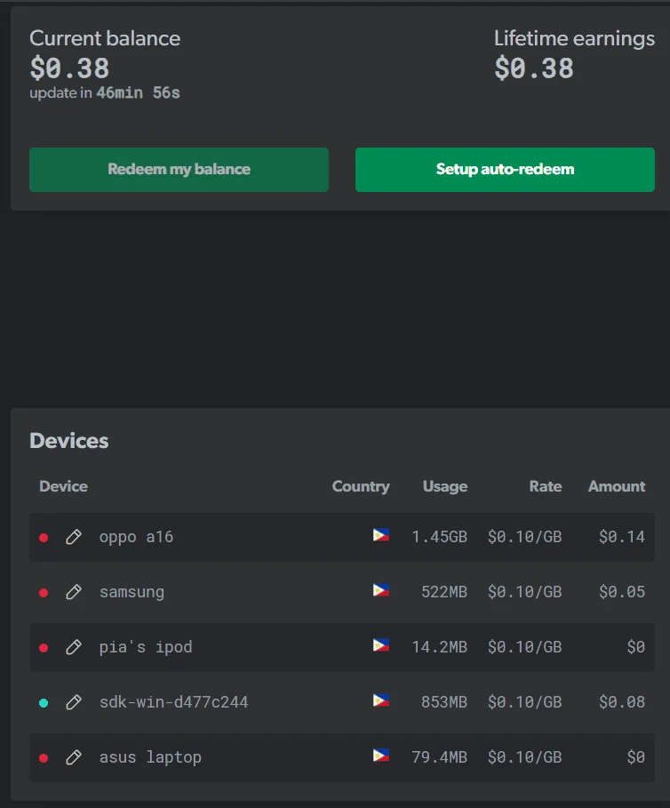The height and width of the screenshot is (808, 670).
Task: Click Philippines flag in samsung row
Action: [x=381, y=590]
